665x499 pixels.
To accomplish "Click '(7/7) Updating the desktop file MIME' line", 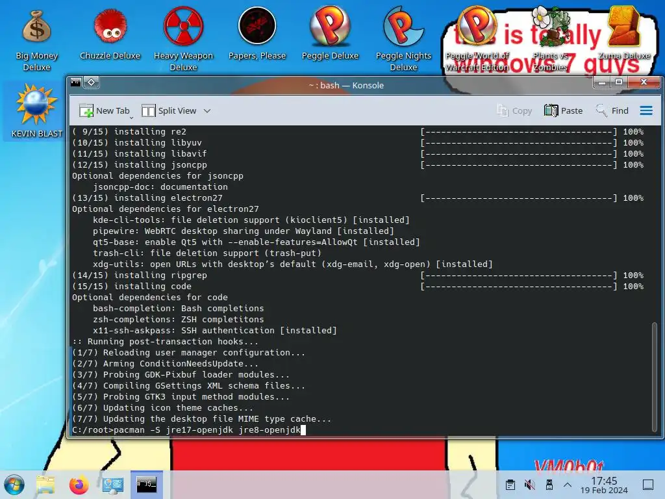I will click(x=201, y=419).
